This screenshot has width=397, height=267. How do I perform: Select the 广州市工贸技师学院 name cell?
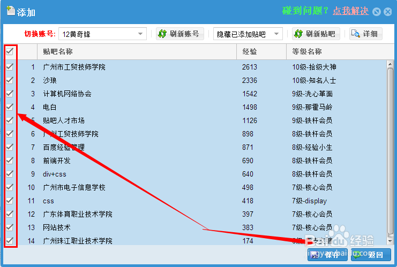coord(74,67)
